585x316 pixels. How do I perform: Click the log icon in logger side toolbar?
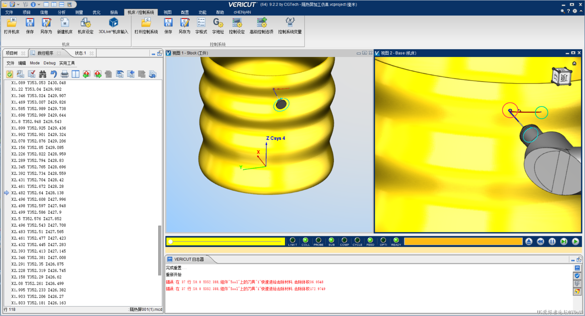(577, 268)
